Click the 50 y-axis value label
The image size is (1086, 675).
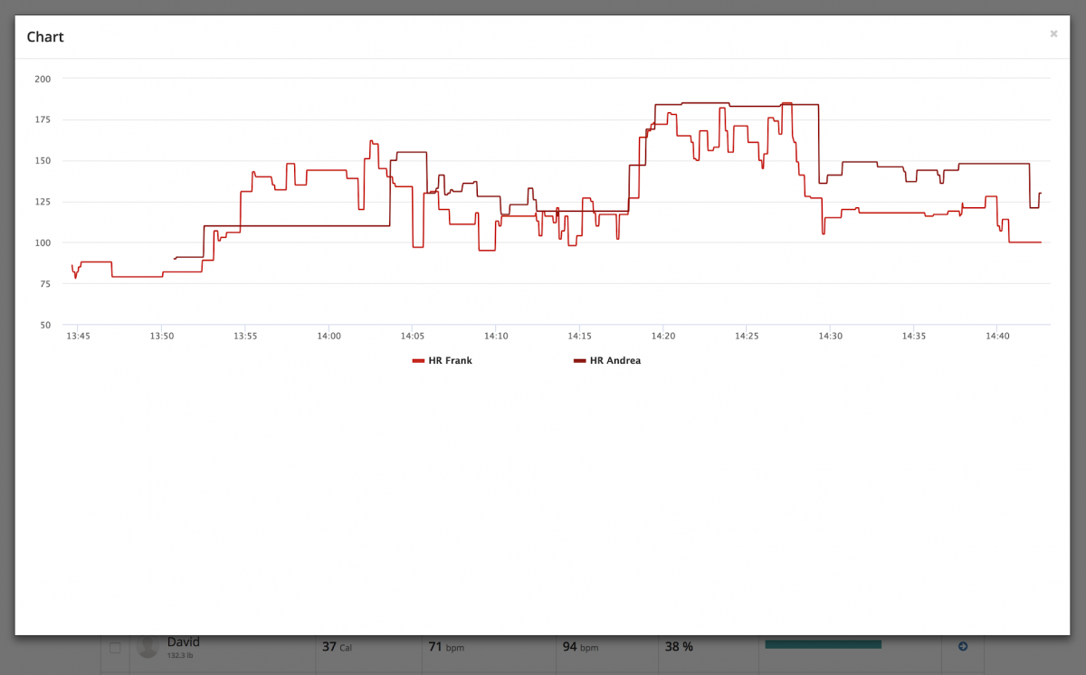(45, 325)
